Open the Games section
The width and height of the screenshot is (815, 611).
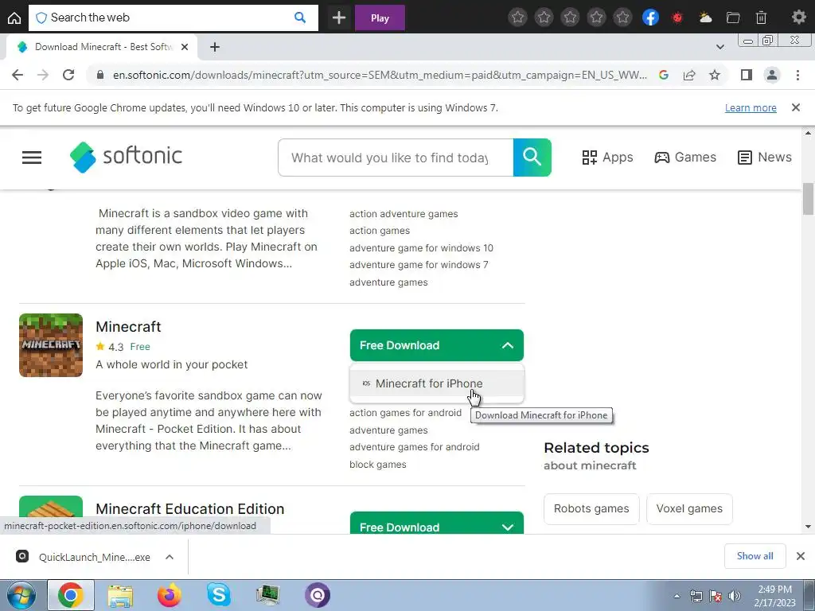(x=685, y=157)
